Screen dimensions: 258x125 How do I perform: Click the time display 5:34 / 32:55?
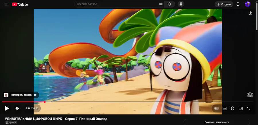[32, 108]
